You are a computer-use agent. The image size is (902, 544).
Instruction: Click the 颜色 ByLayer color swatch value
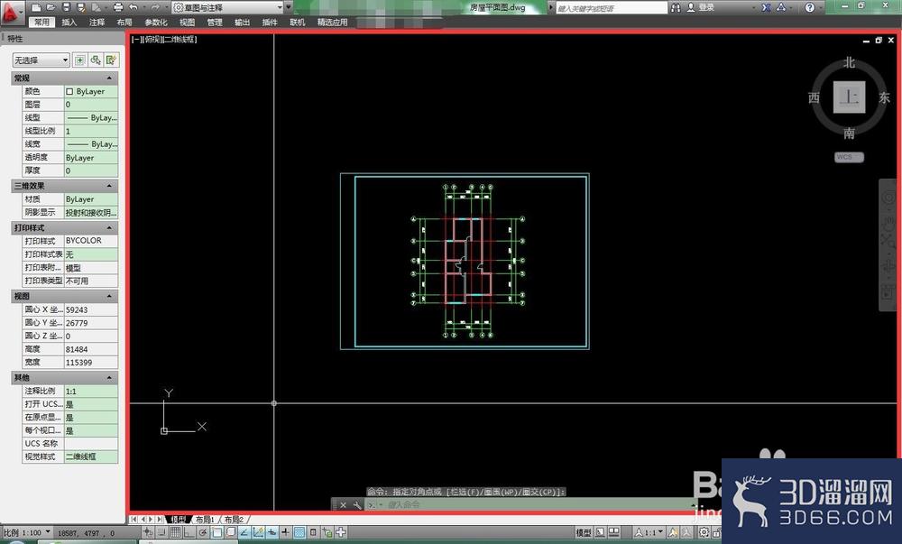(91, 91)
